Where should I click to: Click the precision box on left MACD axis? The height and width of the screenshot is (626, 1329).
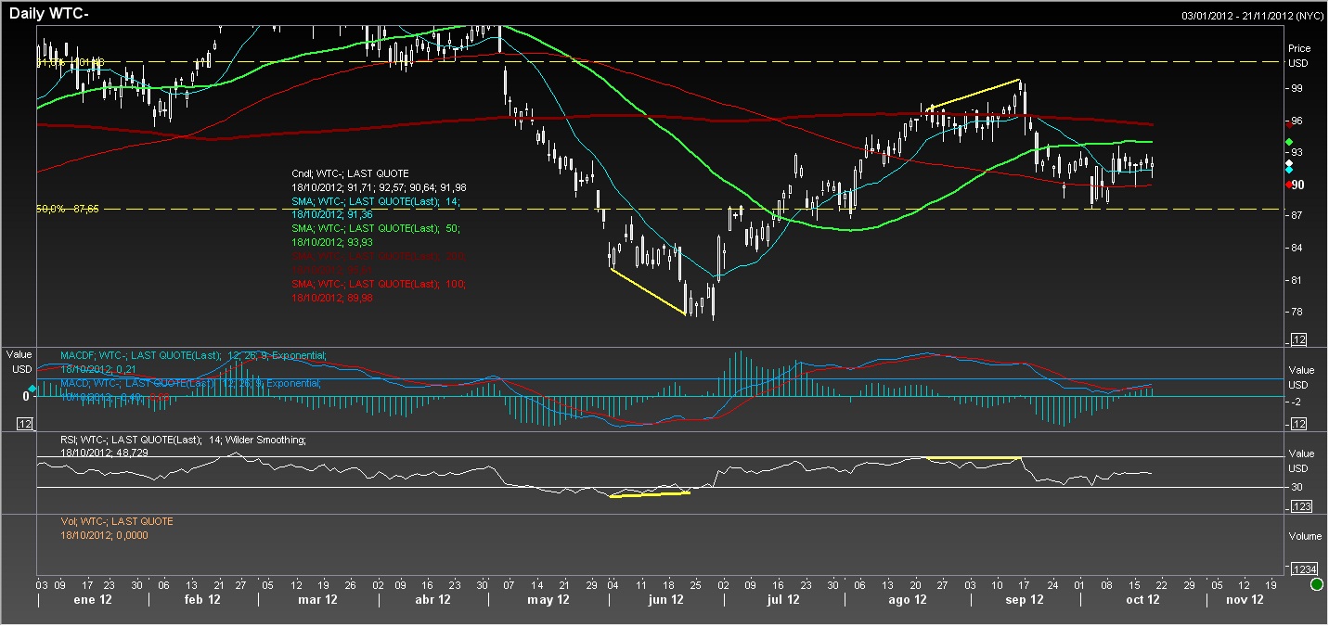coord(26,424)
